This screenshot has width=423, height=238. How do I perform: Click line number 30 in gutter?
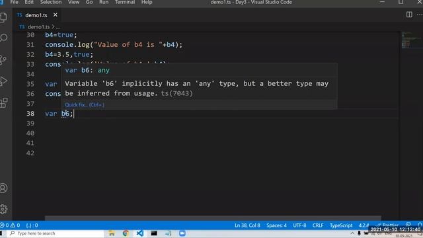coord(30,35)
